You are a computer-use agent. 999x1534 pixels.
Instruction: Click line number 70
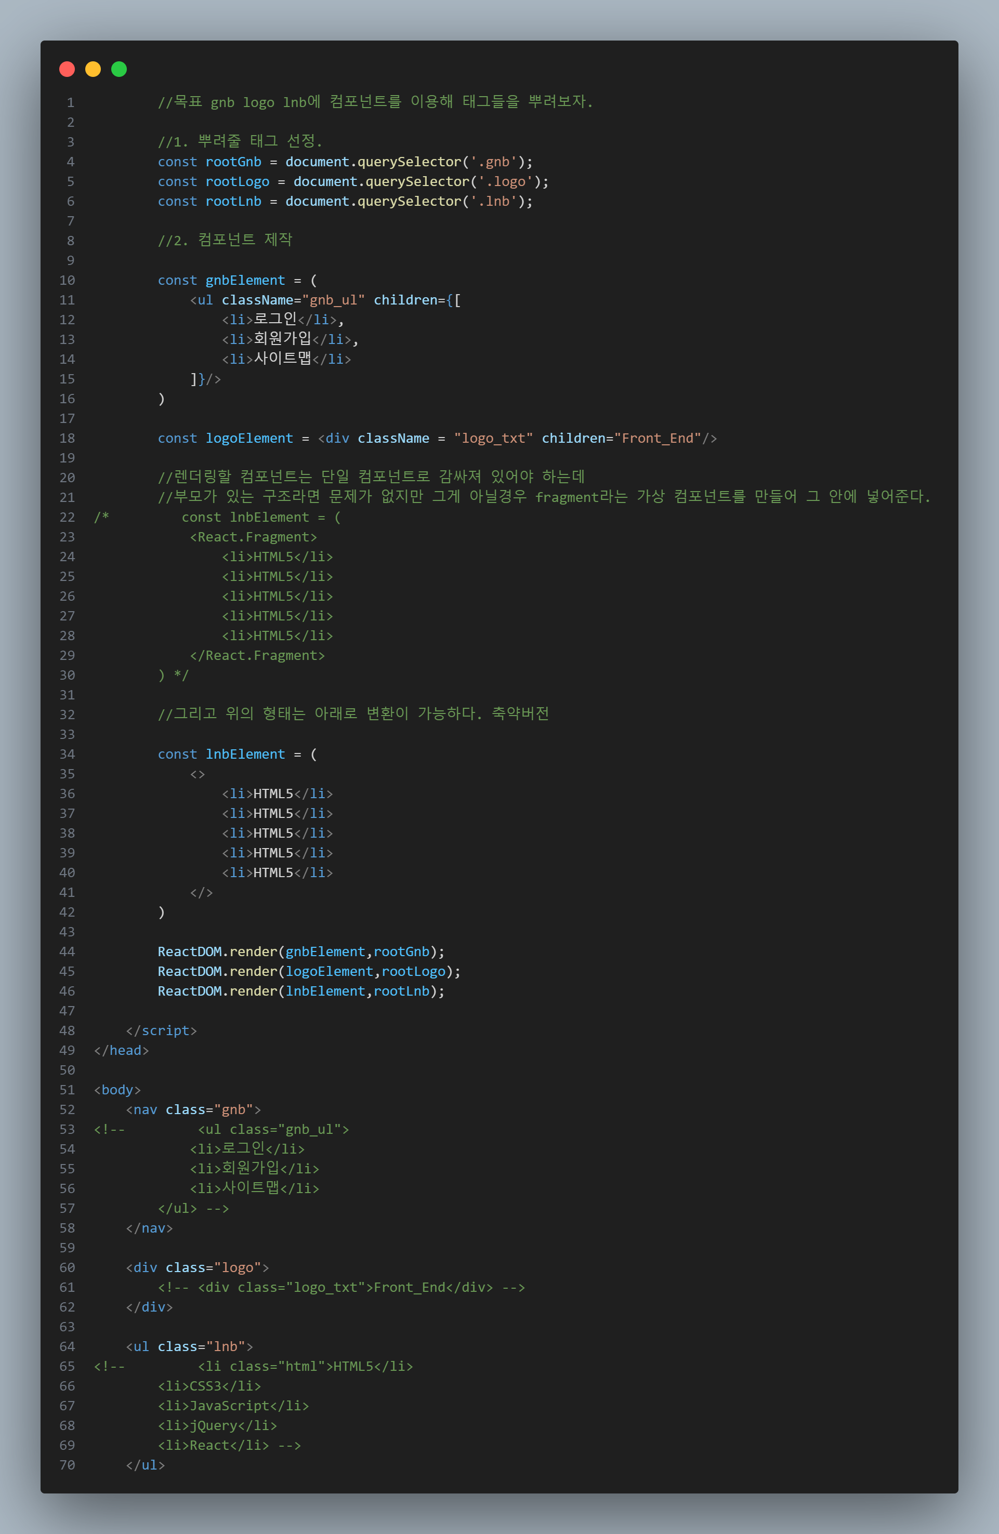pyautogui.click(x=67, y=1465)
